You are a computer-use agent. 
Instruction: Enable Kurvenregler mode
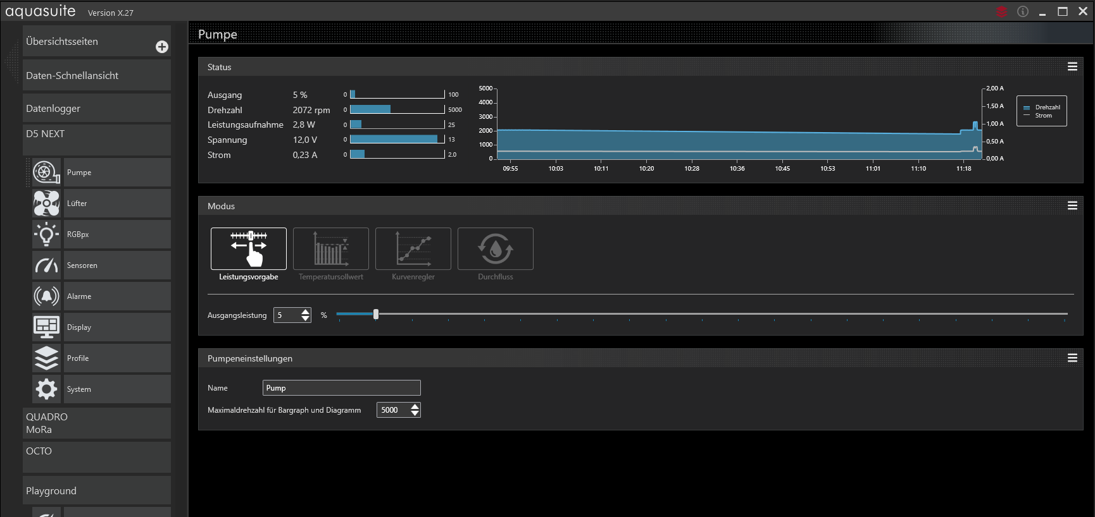coord(413,249)
